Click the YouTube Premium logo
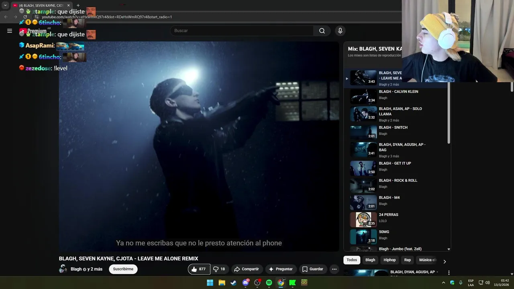The width and height of the screenshot is (514, 289). (33, 31)
